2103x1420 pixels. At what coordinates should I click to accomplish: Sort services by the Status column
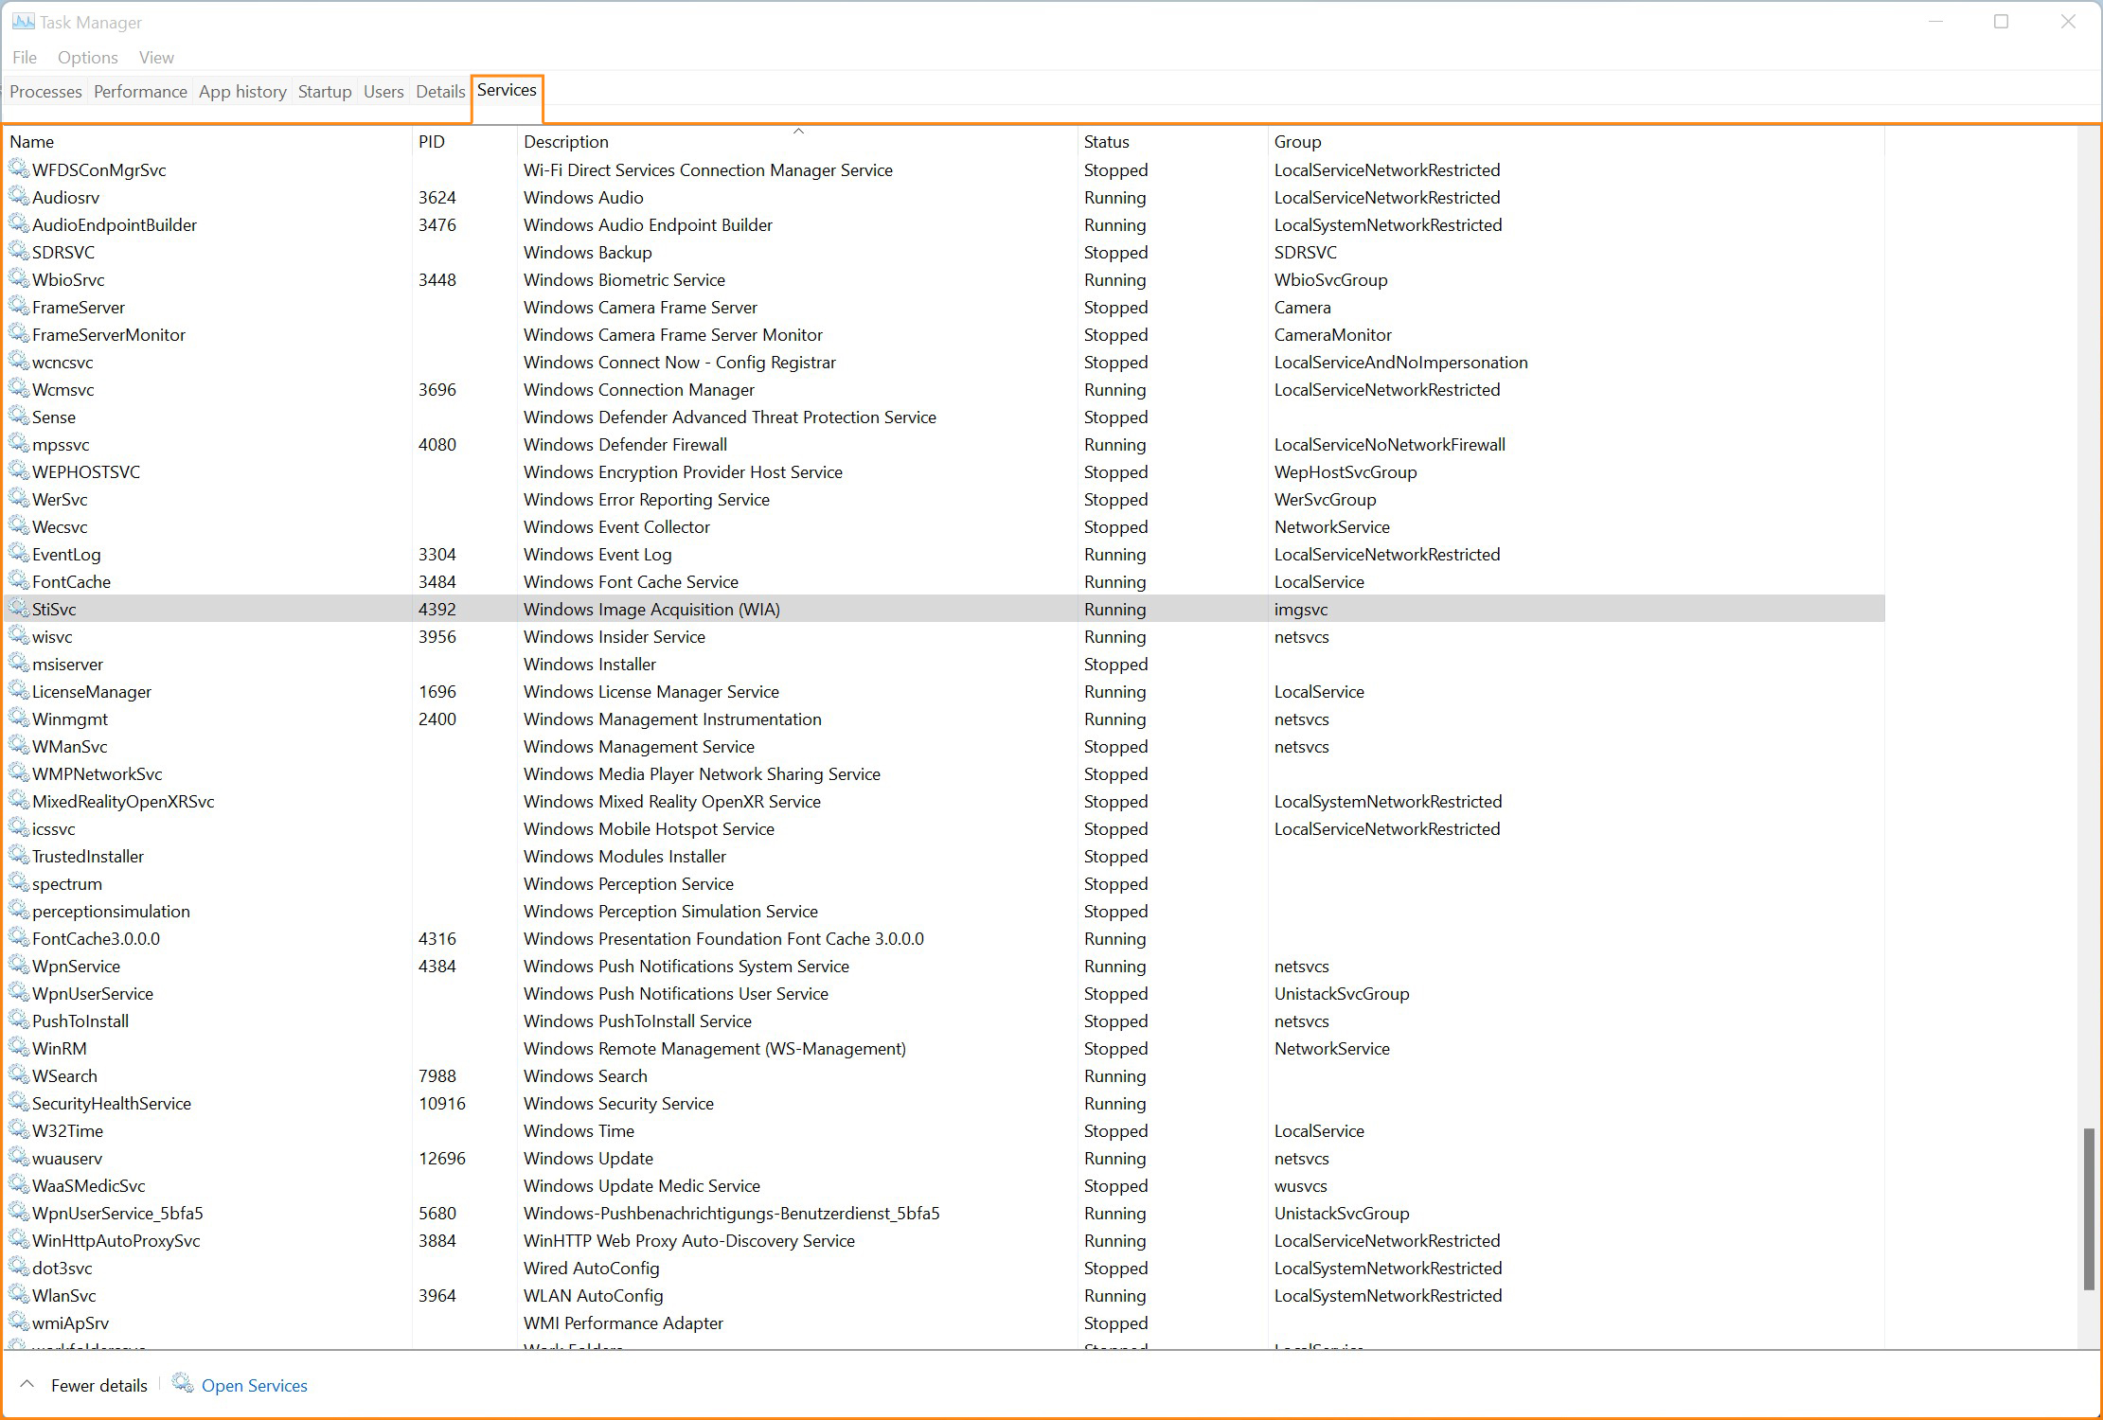[x=1172, y=141]
